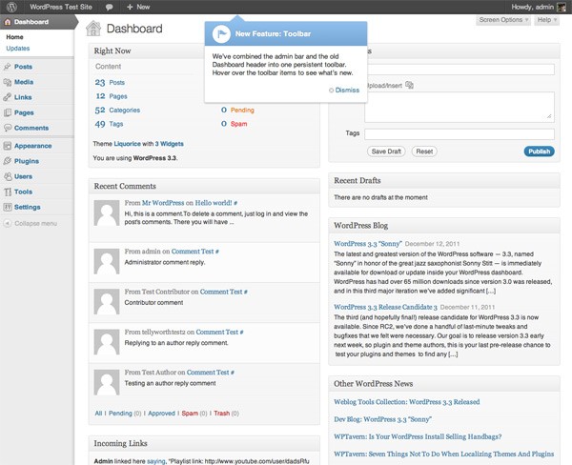Expand the Screen Options panel
The image size is (572, 465).
503,20
